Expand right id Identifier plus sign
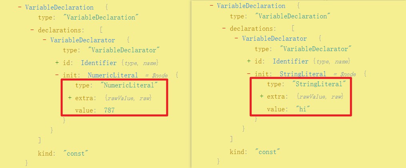The image size is (406, 168). (x=249, y=61)
